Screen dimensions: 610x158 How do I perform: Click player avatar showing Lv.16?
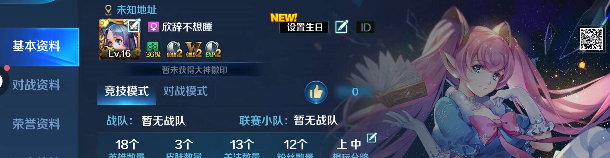(x=119, y=39)
